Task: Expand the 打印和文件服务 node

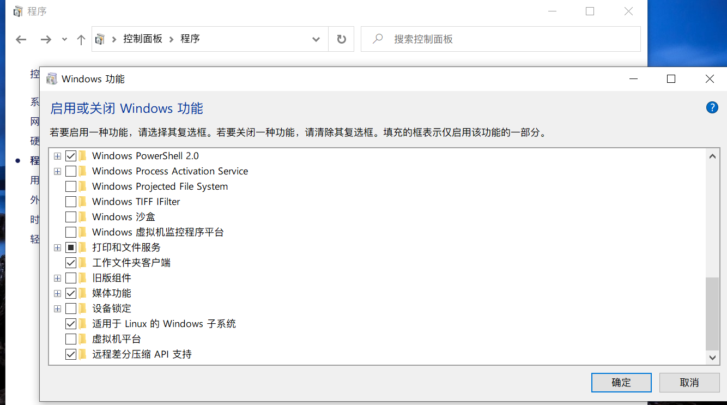Action: [58, 247]
